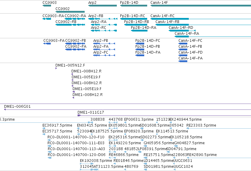
Task: Click feature UUGC1024
Action: pyautogui.click(x=174, y=170)
